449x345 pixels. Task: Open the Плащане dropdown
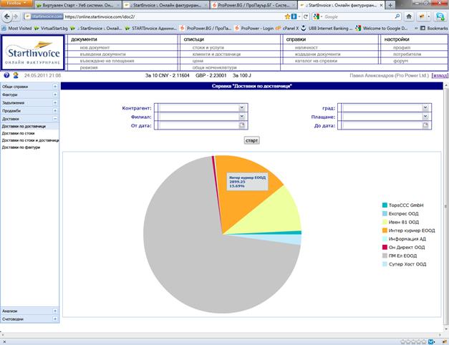click(425, 116)
